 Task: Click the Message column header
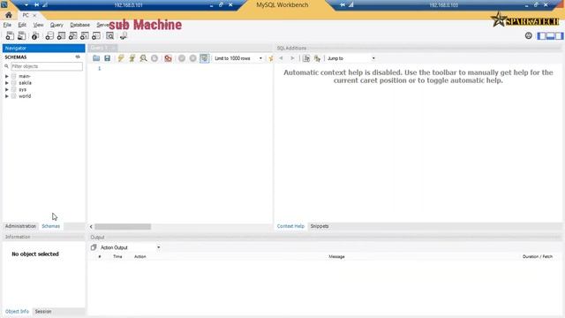coord(336,256)
